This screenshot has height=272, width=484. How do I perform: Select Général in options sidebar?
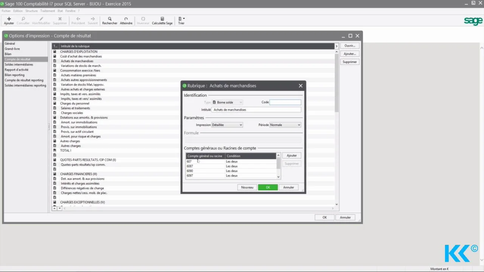pos(26,43)
